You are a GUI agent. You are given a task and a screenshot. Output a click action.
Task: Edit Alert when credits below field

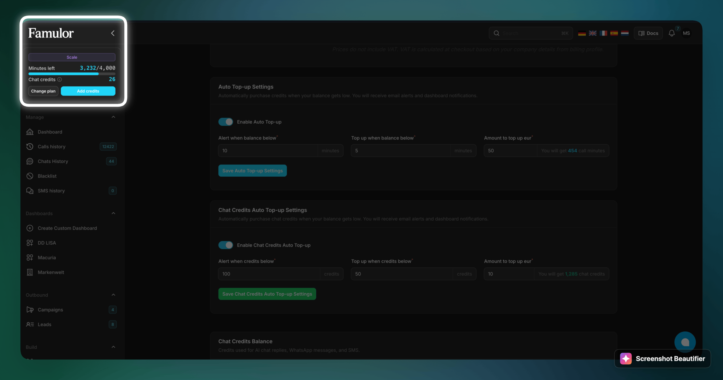point(269,274)
